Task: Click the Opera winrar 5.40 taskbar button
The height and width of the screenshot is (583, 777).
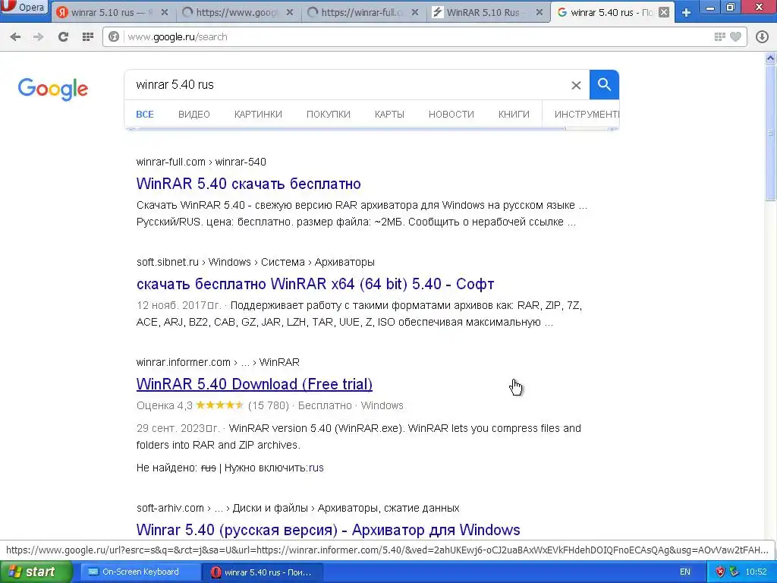Action: (x=263, y=572)
